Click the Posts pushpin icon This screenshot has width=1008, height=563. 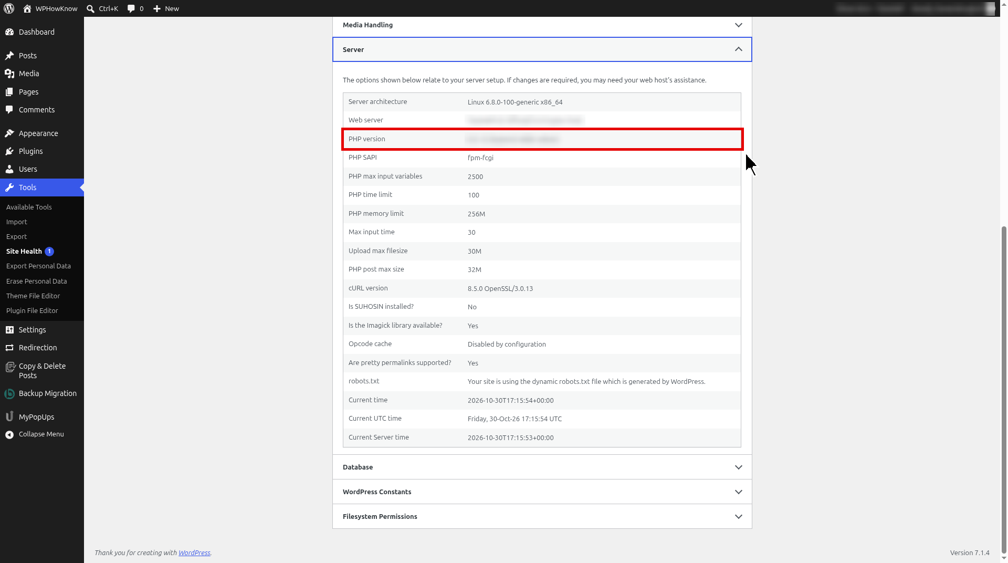9,56
